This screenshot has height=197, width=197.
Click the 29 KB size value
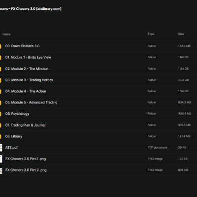[x=182, y=148]
